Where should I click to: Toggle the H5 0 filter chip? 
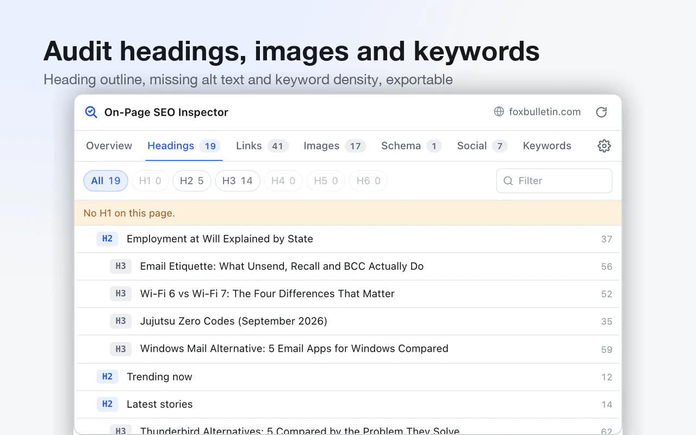pyautogui.click(x=326, y=181)
